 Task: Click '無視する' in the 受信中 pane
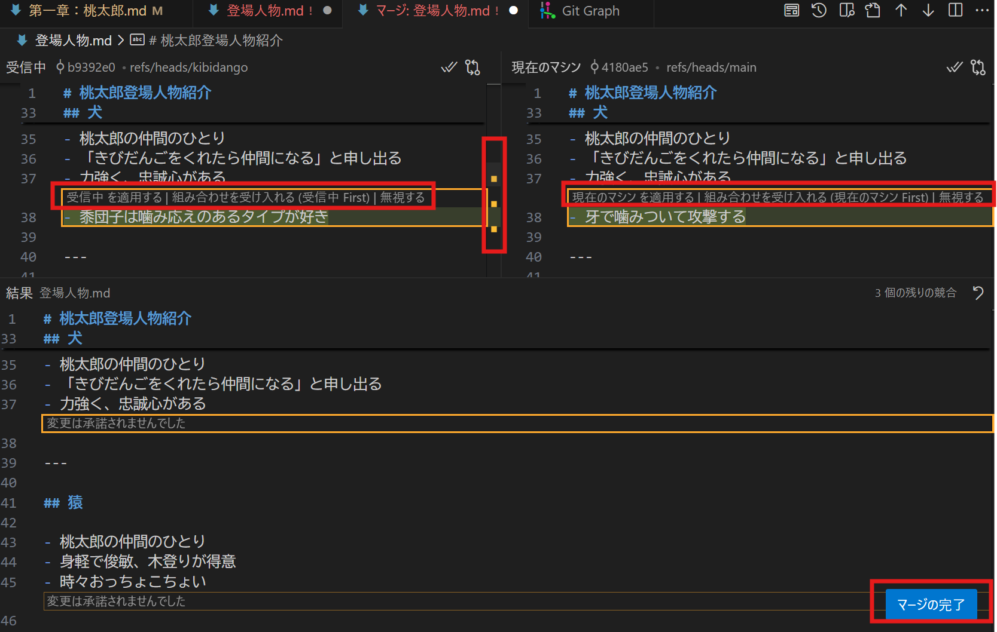403,197
